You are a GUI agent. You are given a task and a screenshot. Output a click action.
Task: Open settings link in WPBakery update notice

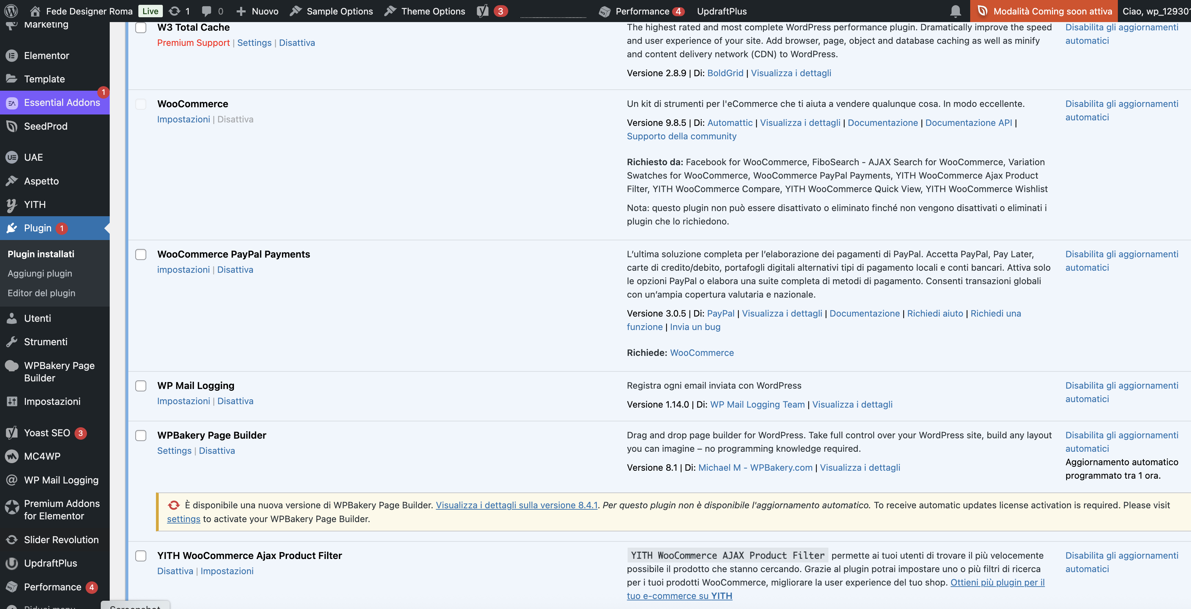[x=184, y=519]
